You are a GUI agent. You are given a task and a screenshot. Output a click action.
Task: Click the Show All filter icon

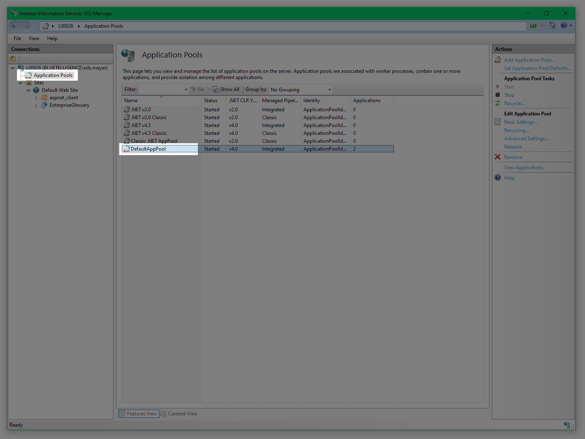click(x=216, y=89)
